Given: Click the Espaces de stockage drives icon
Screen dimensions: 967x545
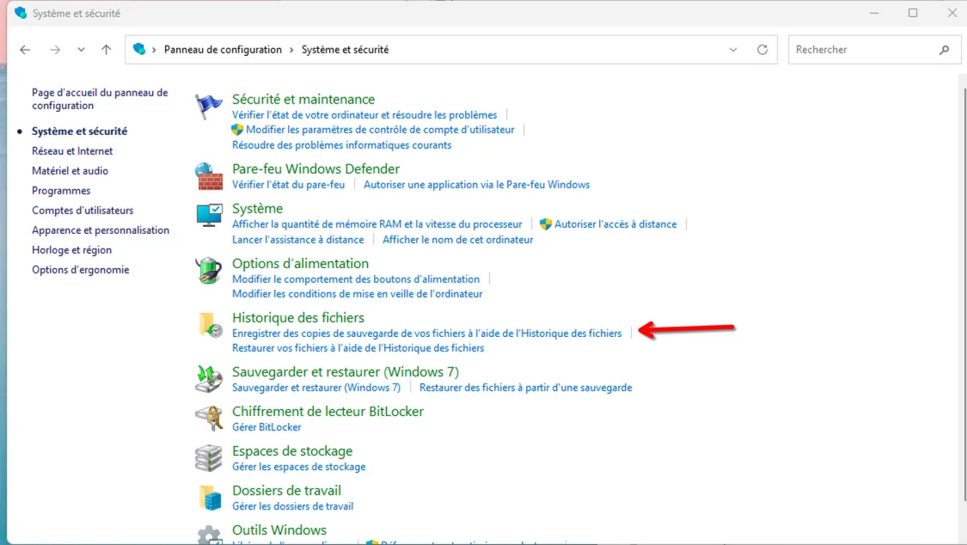Looking at the screenshot, I should click(209, 458).
